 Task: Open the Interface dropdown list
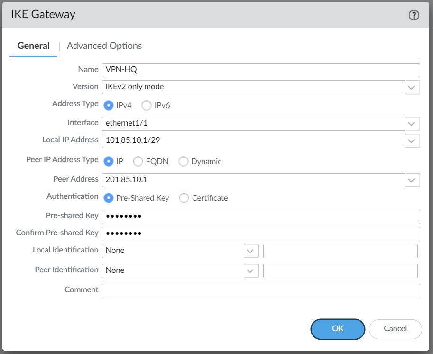click(x=412, y=124)
